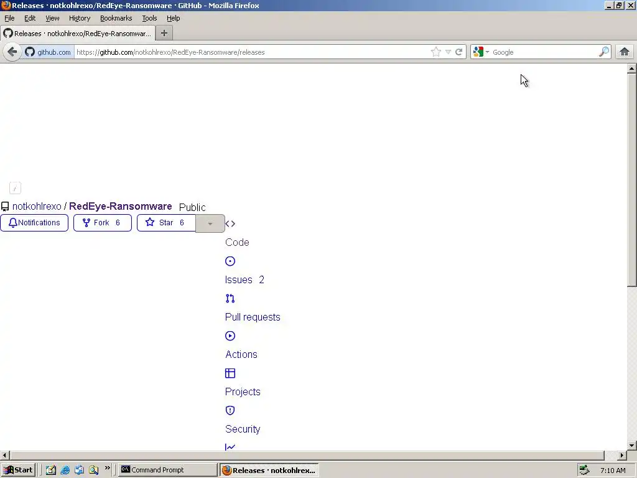Open the History menu
The height and width of the screenshot is (478, 637).
click(79, 18)
